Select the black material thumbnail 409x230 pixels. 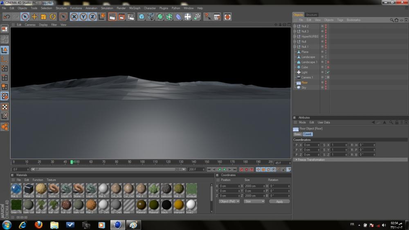[166, 205]
